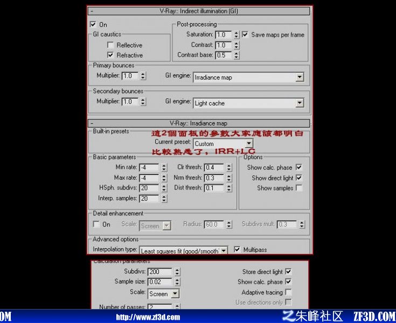Open Interpolation type dropdown
This screenshot has height=323, width=396.
(x=184, y=250)
